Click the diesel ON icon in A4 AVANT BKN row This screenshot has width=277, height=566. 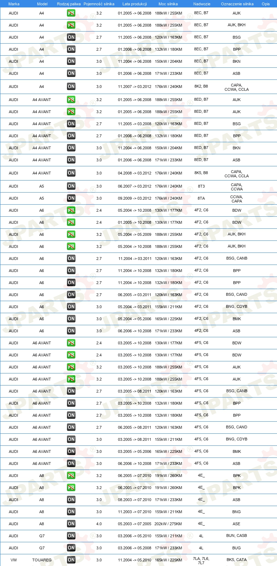71,148
